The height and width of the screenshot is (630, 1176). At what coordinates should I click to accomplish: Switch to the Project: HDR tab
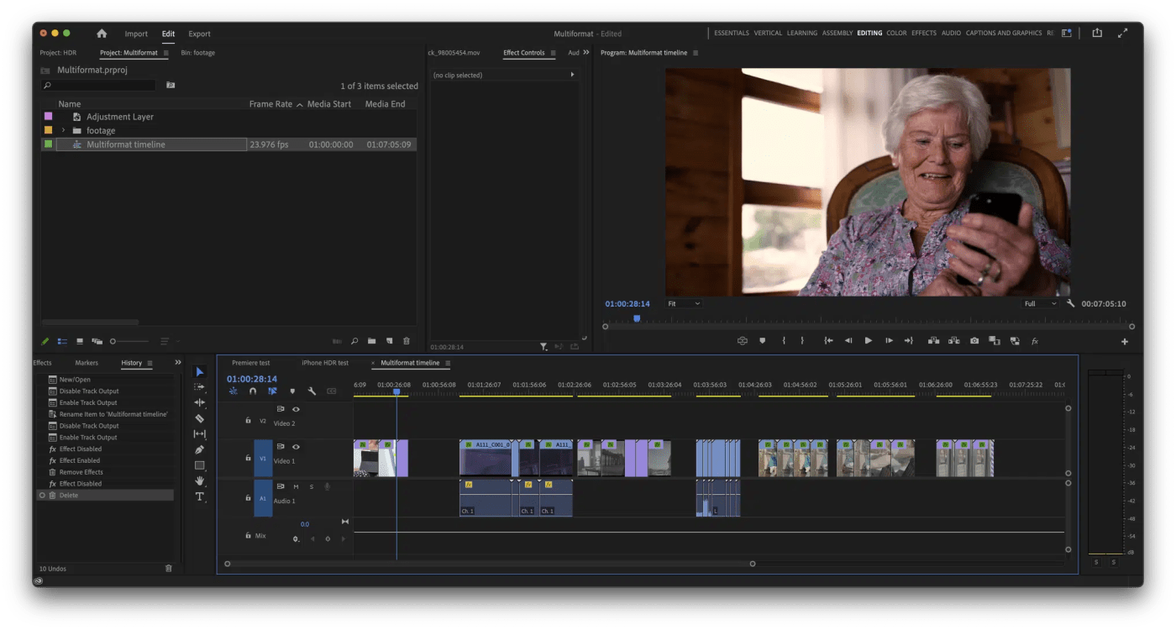point(58,53)
